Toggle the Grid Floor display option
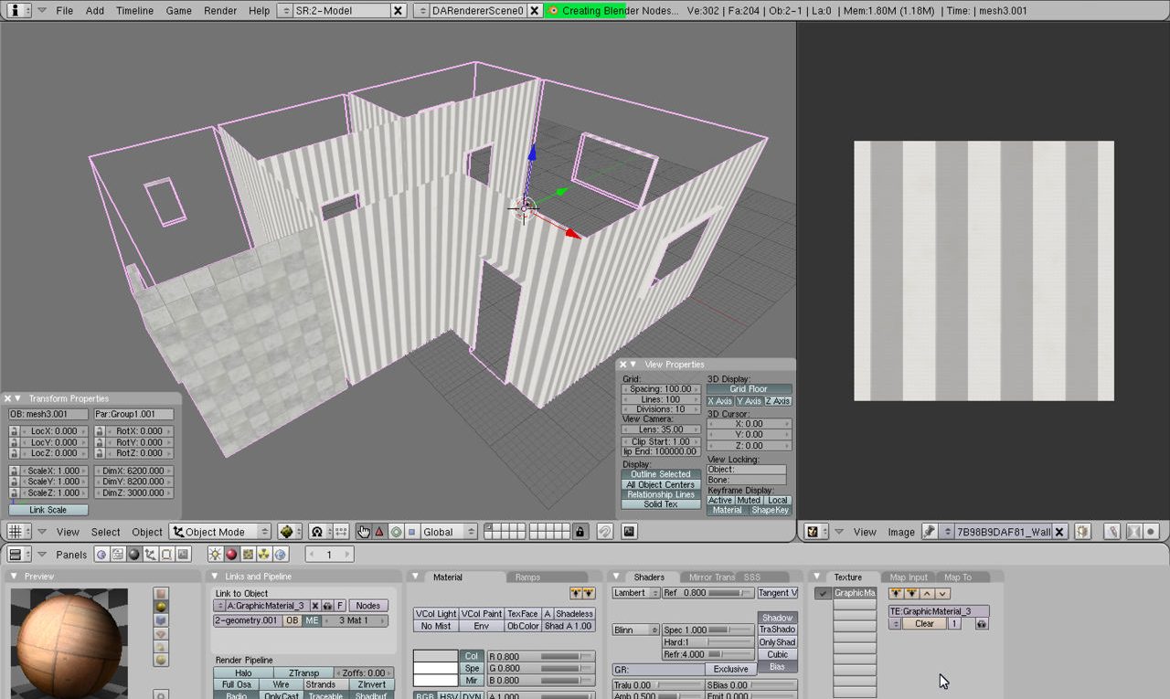Screen dimensions: 1170x699 749,389
